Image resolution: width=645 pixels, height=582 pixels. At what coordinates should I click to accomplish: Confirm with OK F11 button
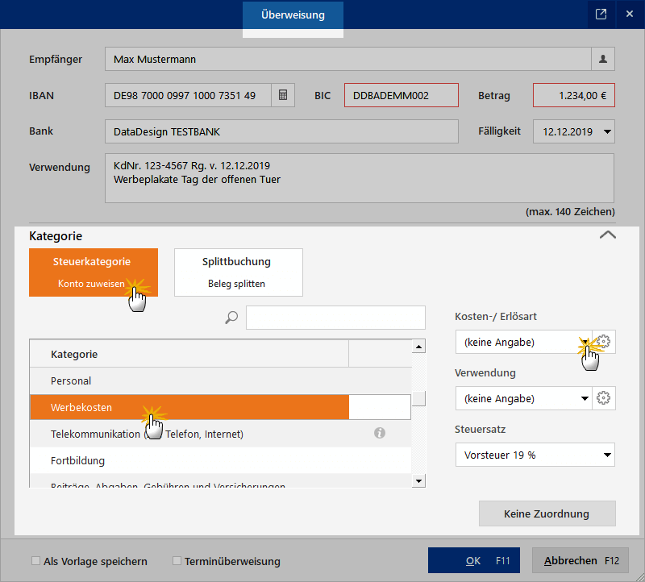click(474, 560)
